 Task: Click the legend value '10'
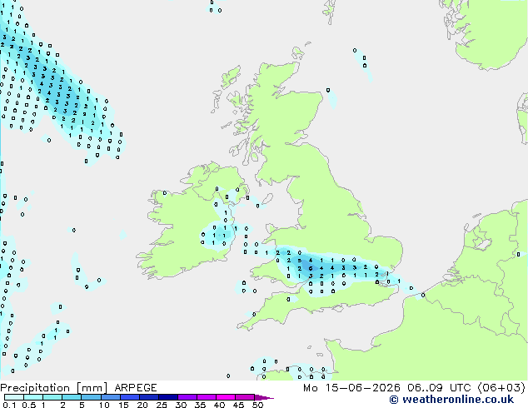click(x=104, y=405)
